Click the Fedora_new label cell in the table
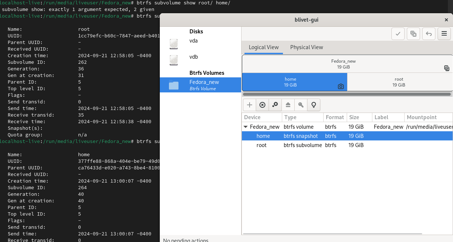 [x=388, y=127]
